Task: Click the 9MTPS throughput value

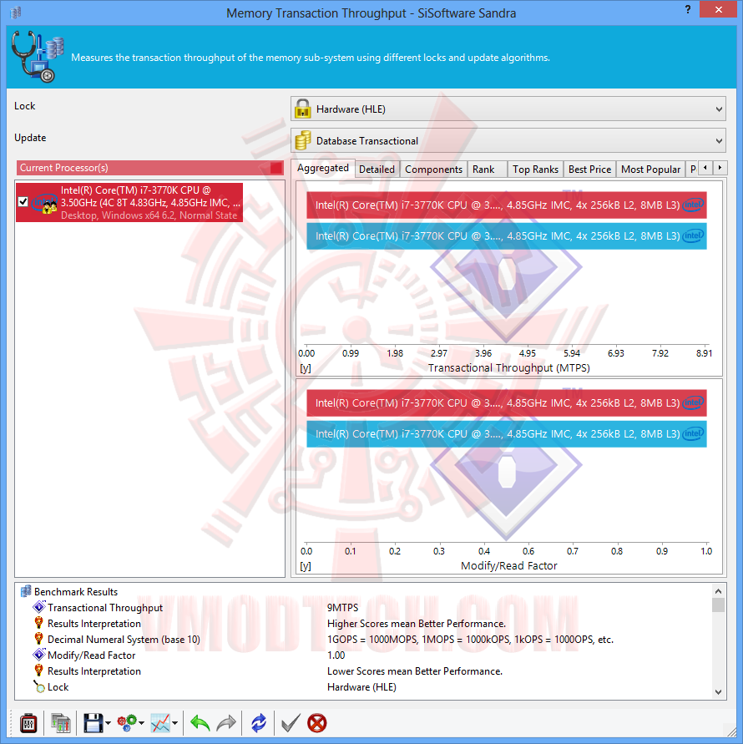Action: (342, 608)
